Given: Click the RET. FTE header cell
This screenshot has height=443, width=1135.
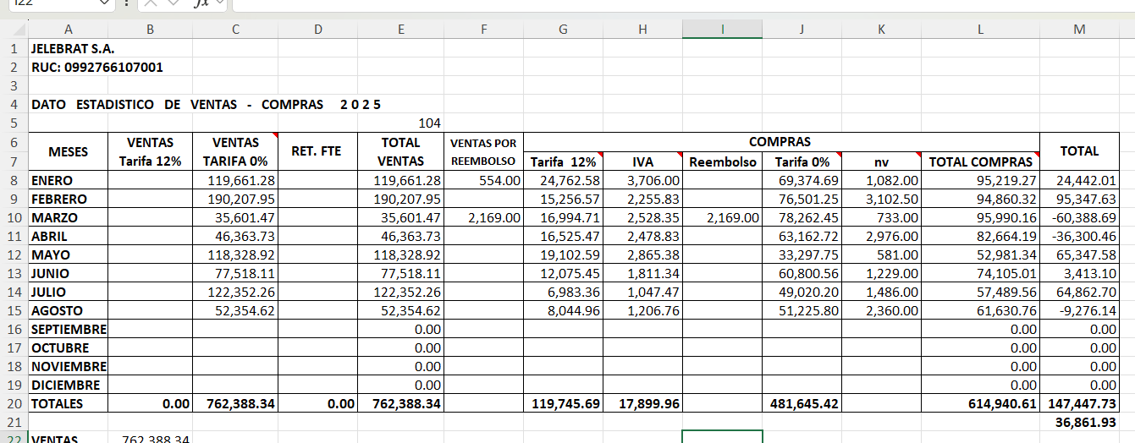Looking at the screenshot, I should [317, 151].
